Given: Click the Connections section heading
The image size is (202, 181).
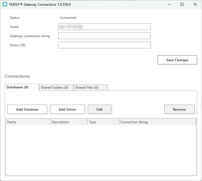Looking at the screenshot, I should [x=17, y=76].
